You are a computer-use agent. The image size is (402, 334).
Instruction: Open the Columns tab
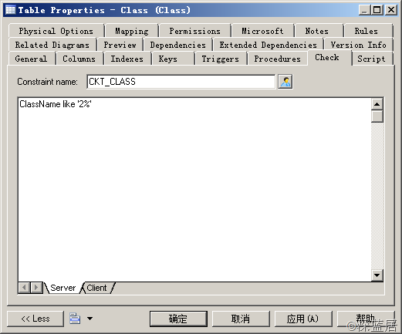pyautogui.click(x=79, y=59)
